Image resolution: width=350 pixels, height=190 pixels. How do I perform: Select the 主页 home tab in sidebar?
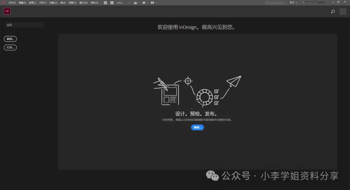(24, 25)
